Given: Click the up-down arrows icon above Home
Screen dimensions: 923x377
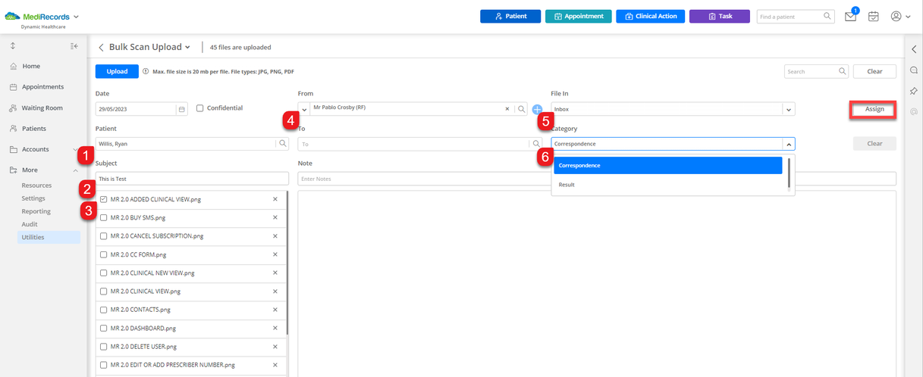Looking at the screenshot, I should tap(13, 46).
